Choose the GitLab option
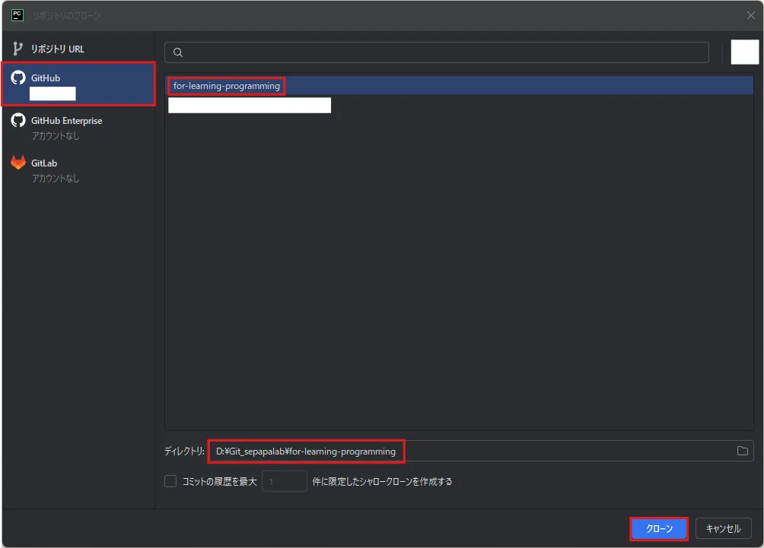 point(78,169)
